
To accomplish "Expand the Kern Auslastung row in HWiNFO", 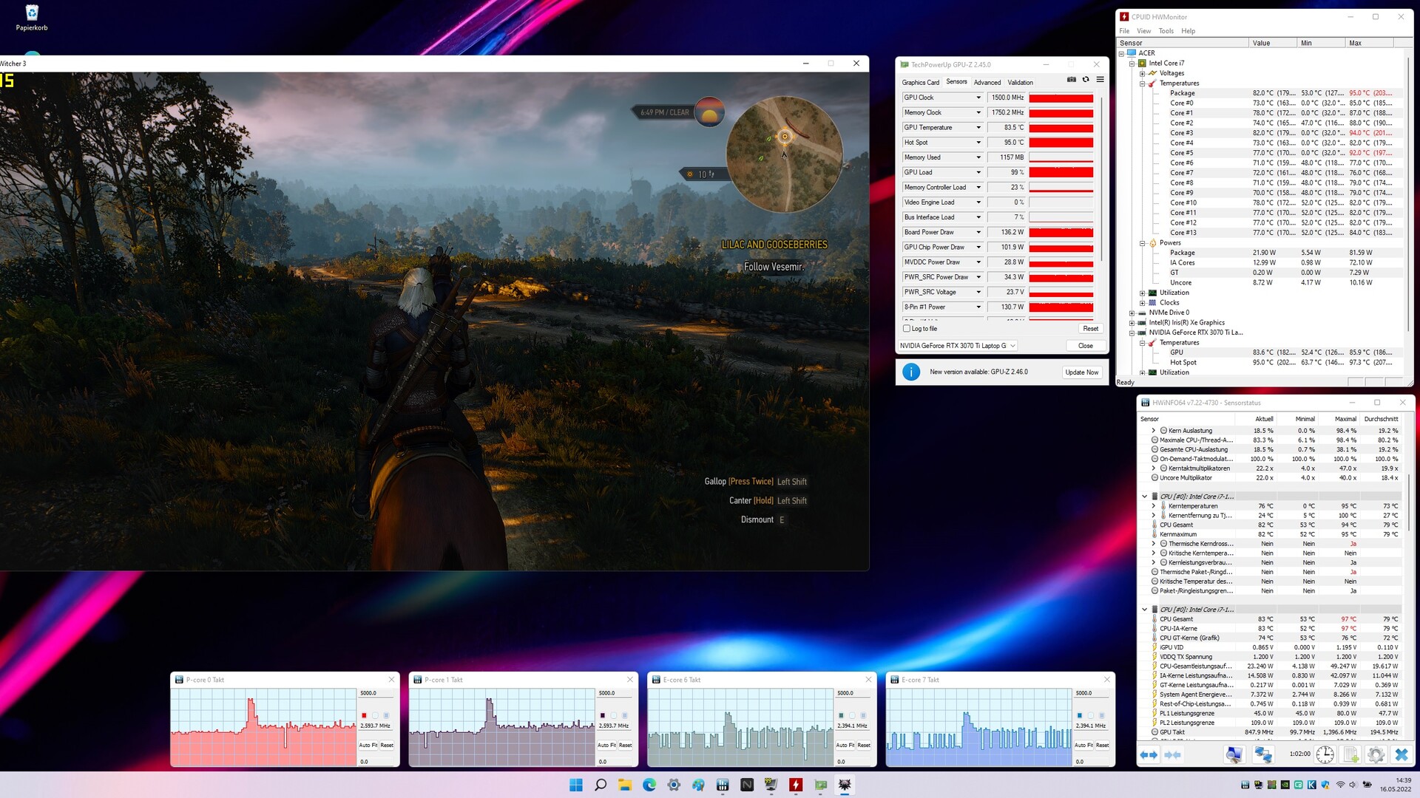I will coord(1153,431).
